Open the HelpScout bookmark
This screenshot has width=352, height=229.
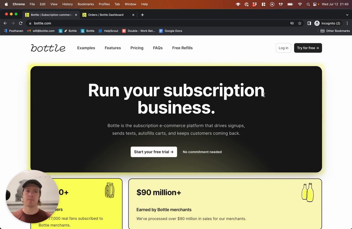[108, 31]
